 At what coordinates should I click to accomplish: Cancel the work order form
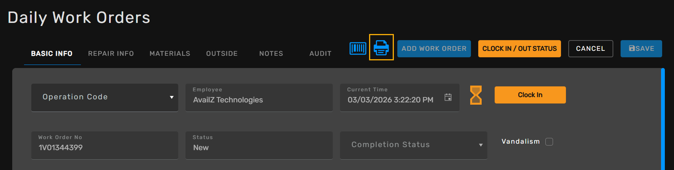(590, 49)
